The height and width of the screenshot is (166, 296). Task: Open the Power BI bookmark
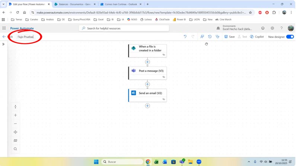click(179, 19)
